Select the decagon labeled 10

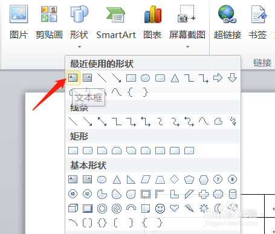[73, 194]
